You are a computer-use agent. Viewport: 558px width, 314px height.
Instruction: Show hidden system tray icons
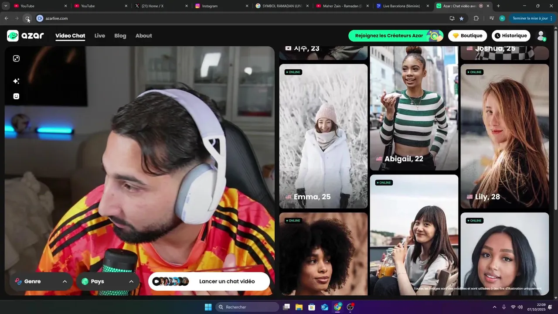coord(494,307)
